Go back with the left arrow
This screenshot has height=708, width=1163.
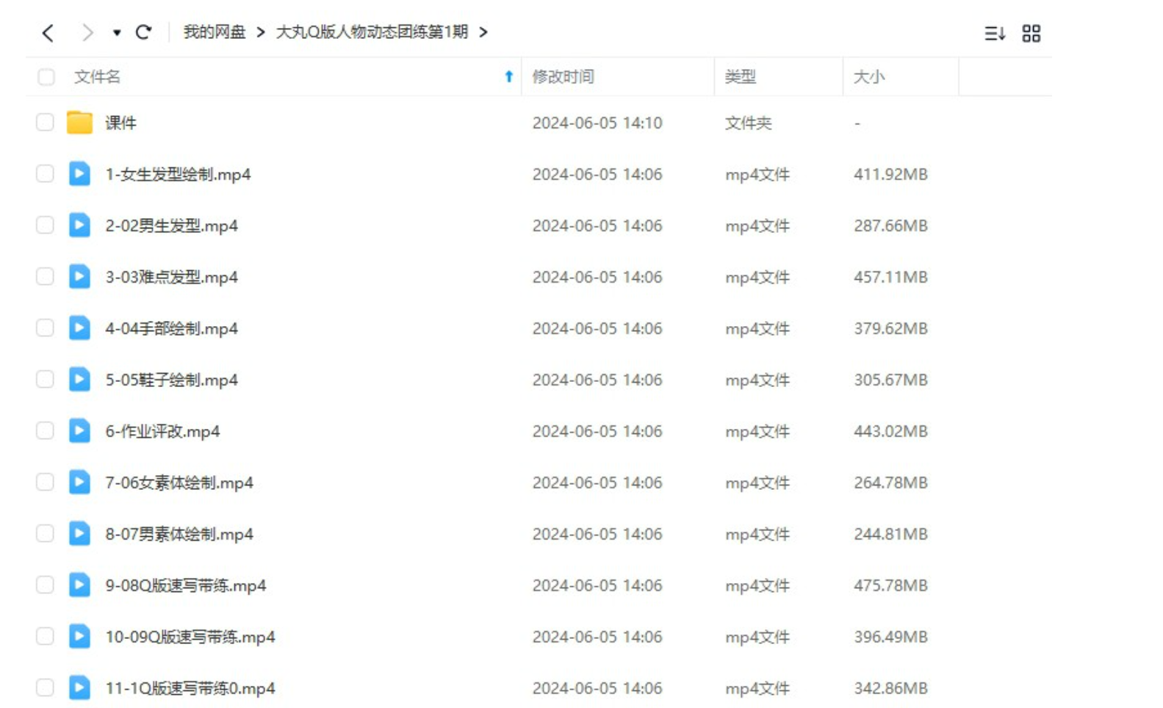coord(48,33)
